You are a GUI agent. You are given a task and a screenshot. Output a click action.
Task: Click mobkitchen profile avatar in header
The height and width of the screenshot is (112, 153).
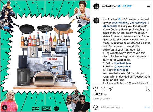pyautogui.click(x=96, y=6)
